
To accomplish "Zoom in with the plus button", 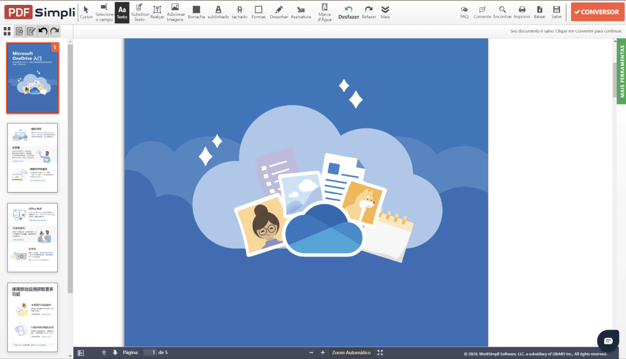I will tap(323, 353).
